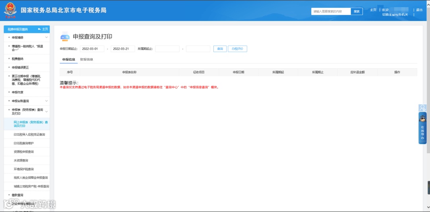This screenshot has height=212, width=430.
Task: Click the 所属期起 column header
Action: coord(278,72)
